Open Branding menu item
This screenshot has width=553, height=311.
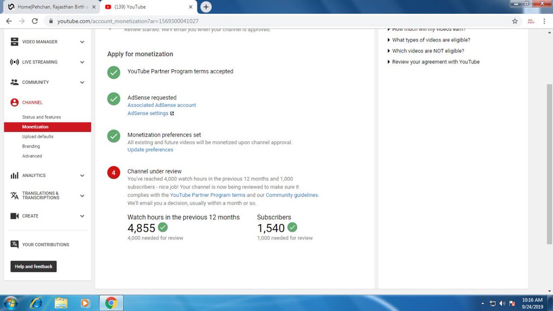(31, 146)
